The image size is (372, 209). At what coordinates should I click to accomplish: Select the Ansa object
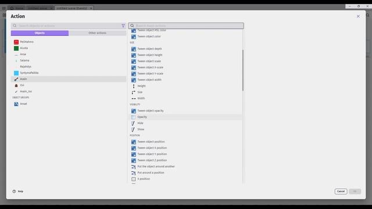[69, 54]
